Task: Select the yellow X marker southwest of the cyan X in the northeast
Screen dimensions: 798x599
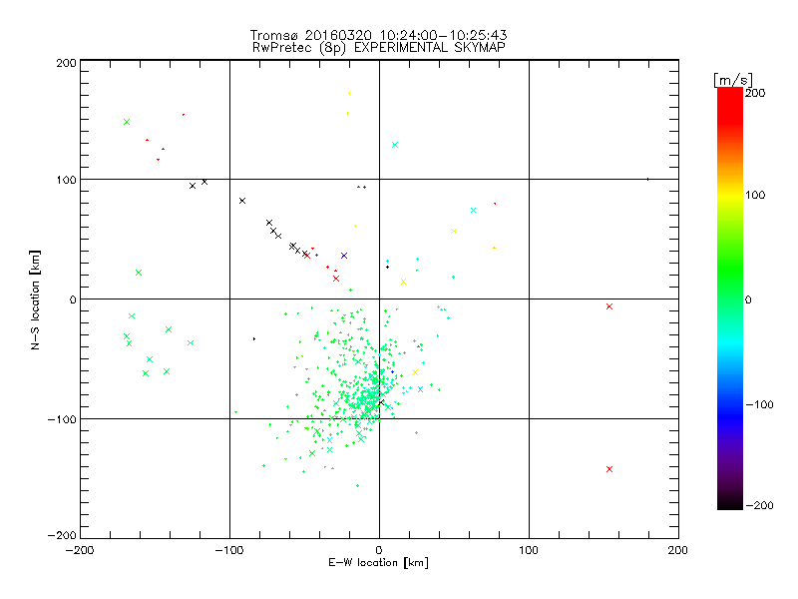Action: point(454,232)
